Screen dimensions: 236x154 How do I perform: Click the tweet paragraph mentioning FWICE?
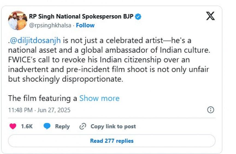tap(99, 60)
